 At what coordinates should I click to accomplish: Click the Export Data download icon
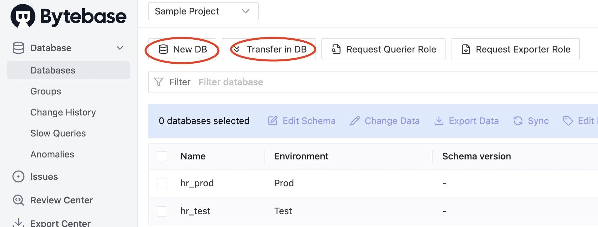(x=439, y=121)
